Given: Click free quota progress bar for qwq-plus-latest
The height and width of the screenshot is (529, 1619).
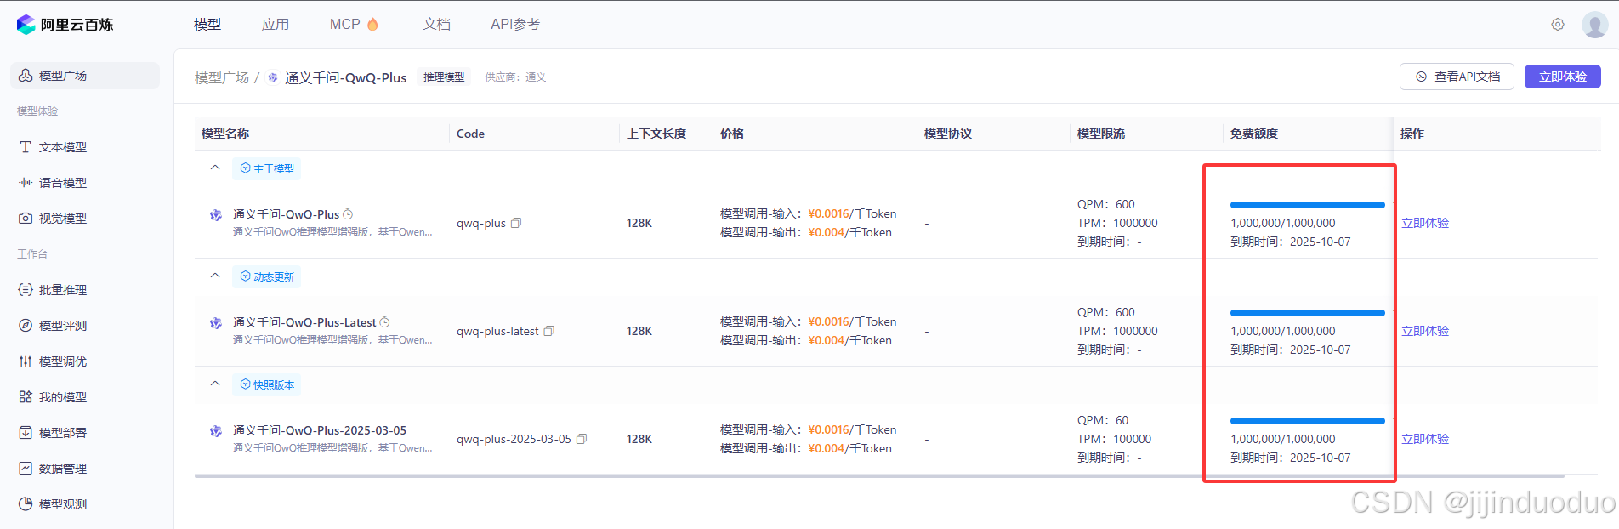Looking at the screenshot, I should (x=1308, y=313).
